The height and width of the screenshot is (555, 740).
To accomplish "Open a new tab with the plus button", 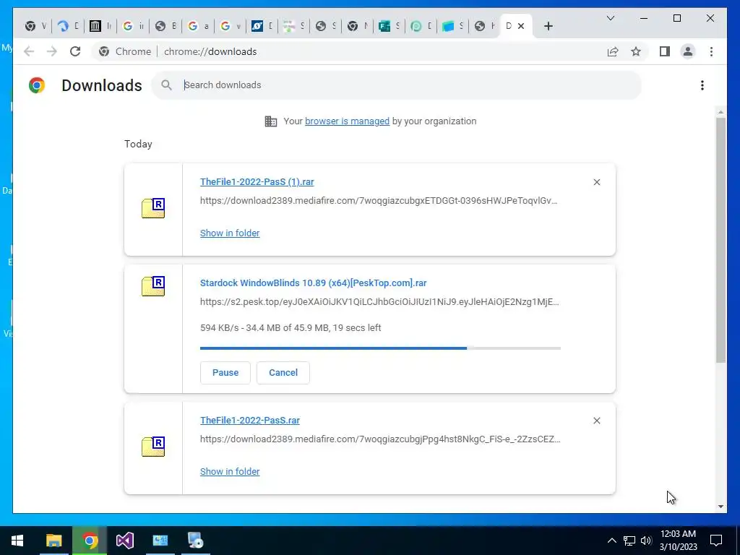I will [x=548, y=26].
